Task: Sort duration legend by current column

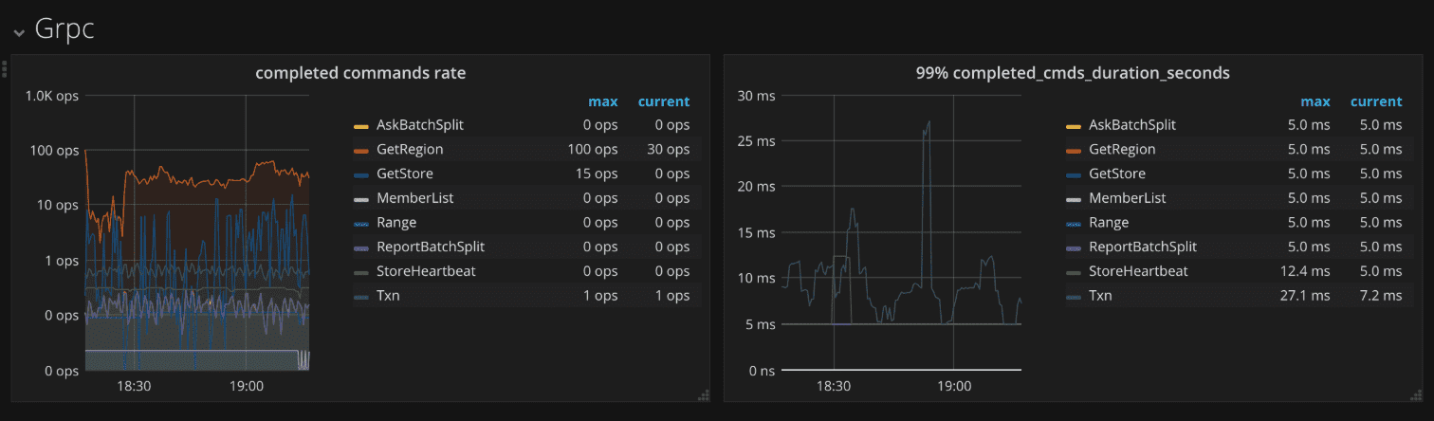Action: pos(1375,101)
